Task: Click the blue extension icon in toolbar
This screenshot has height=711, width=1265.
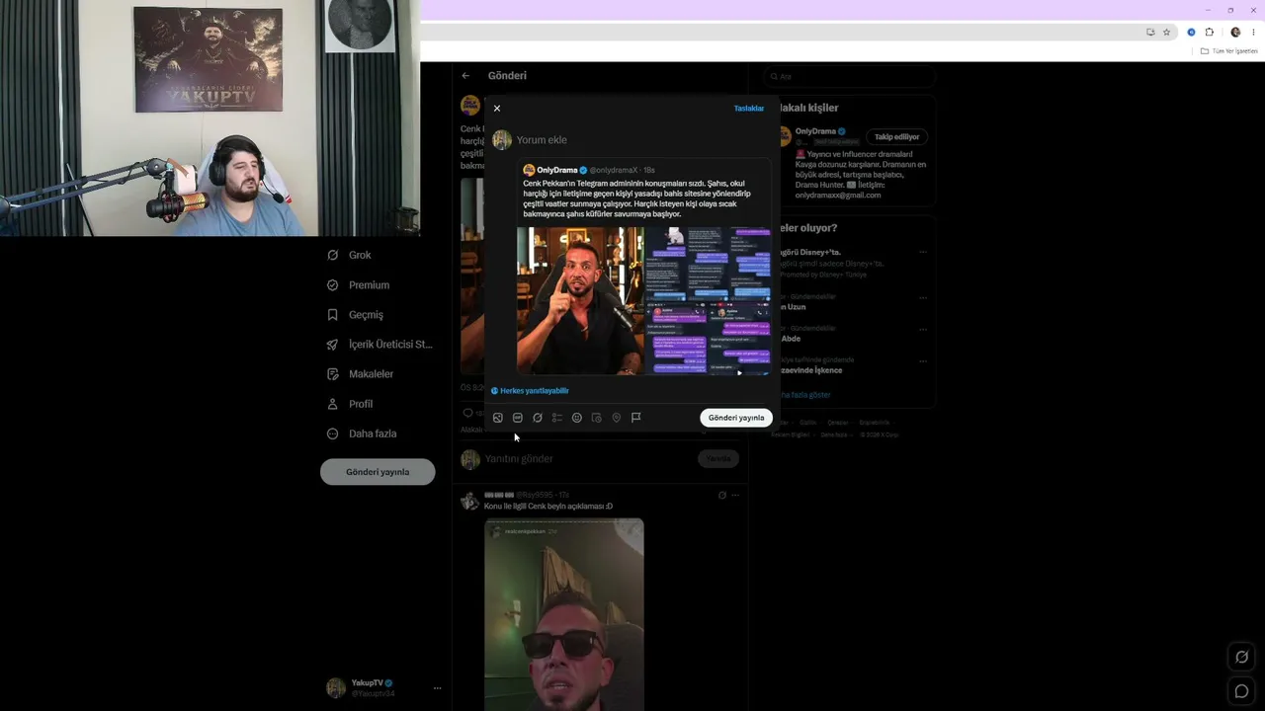Action: coord(1191,33)
